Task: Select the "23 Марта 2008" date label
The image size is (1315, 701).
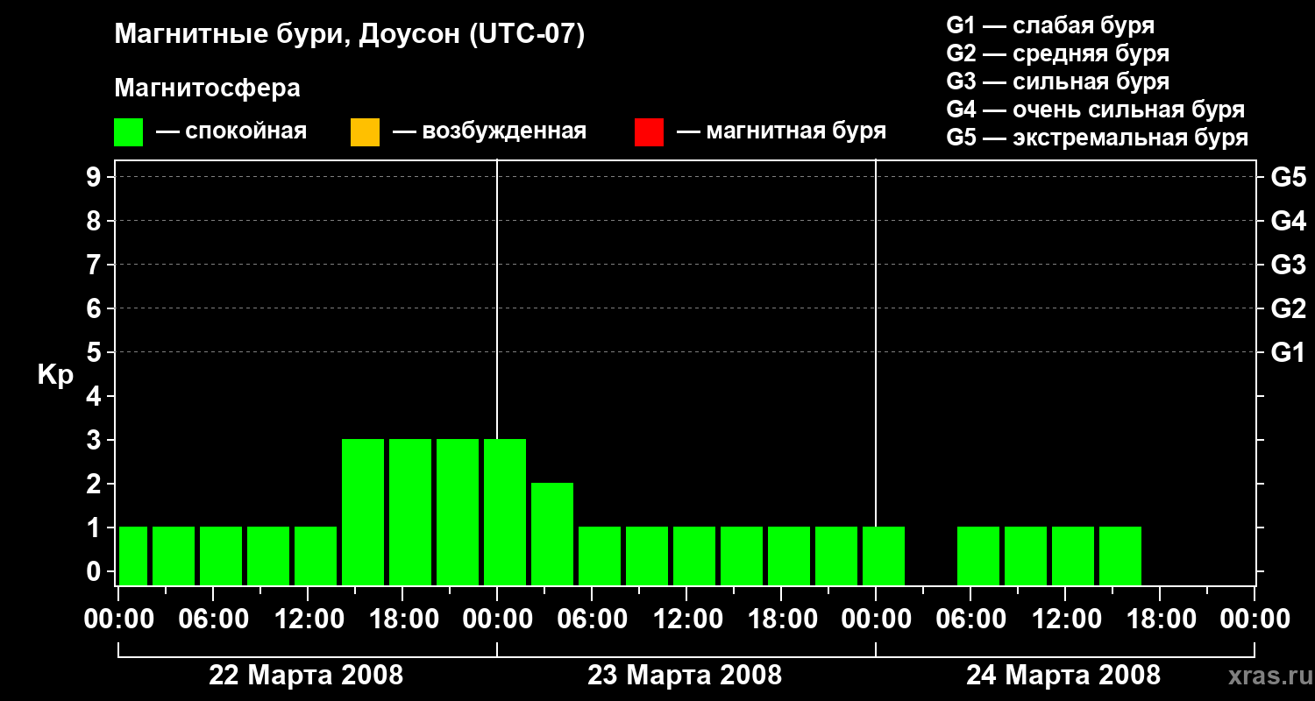Action: pyautogui.click(x=685, y=676)
